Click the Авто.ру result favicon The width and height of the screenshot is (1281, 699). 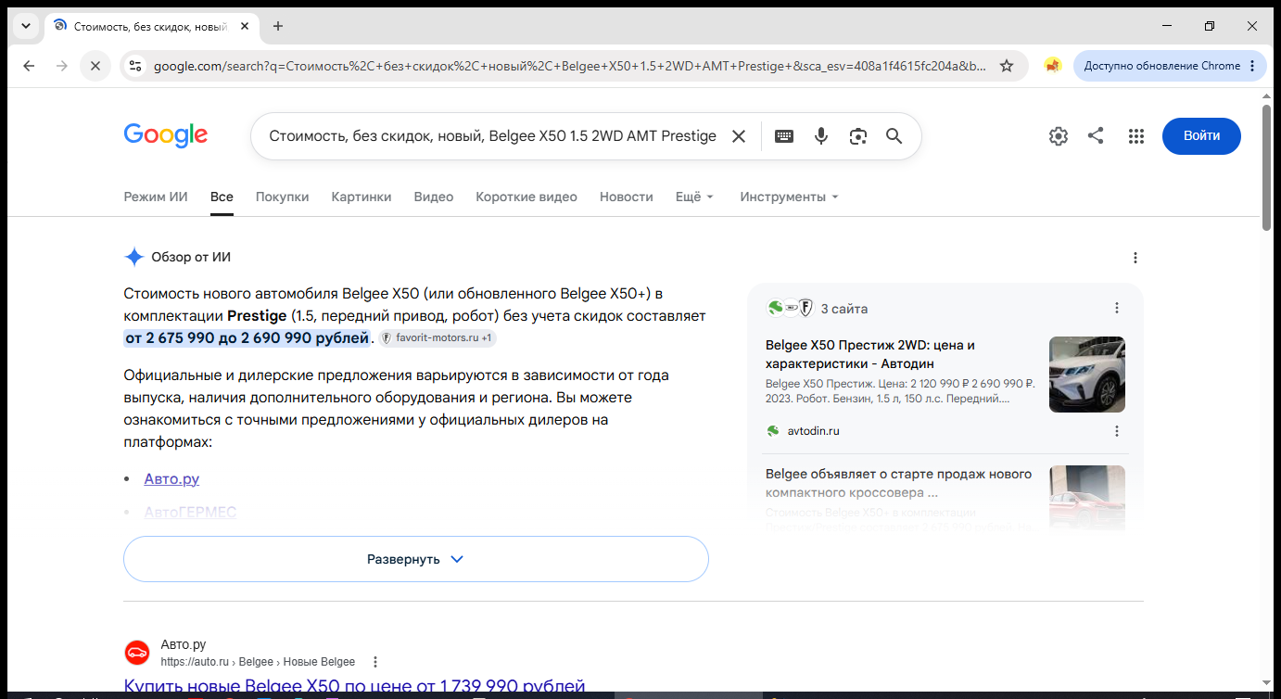point(137,653)
